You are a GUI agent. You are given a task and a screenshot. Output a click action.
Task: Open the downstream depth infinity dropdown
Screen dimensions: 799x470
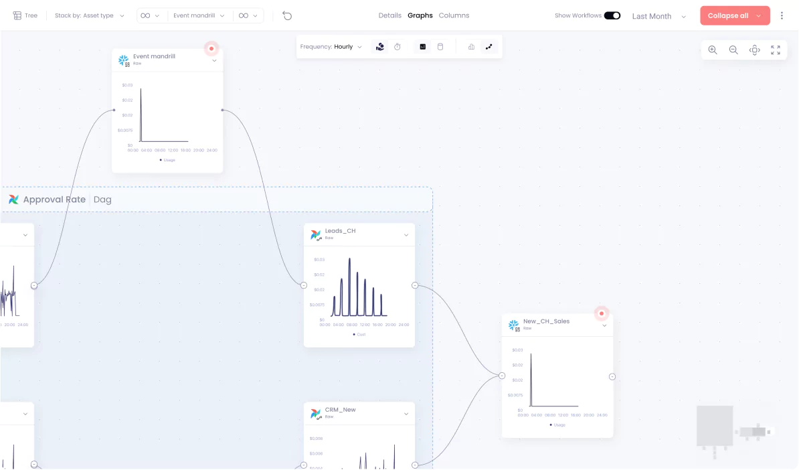[248, 16]
